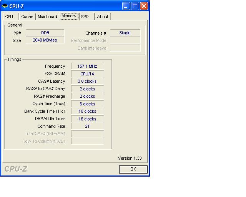Click the Frequency label
This screenshot has width=246, height=197.
click(x=55, y=66)
